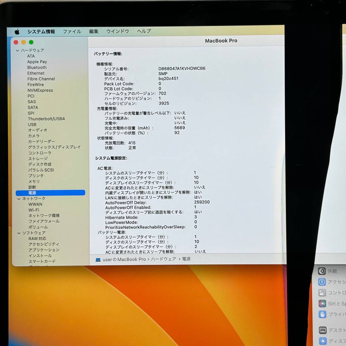Select パラレルSCSI in the sidebar

click(41, 170)
